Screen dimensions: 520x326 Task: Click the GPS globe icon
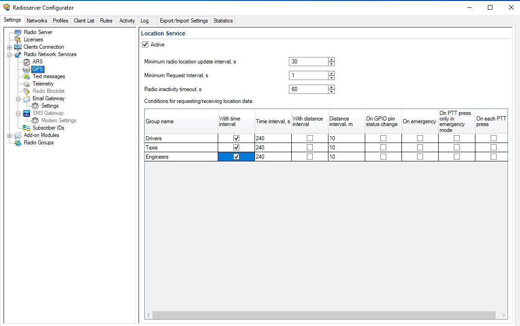pos(27,69)
